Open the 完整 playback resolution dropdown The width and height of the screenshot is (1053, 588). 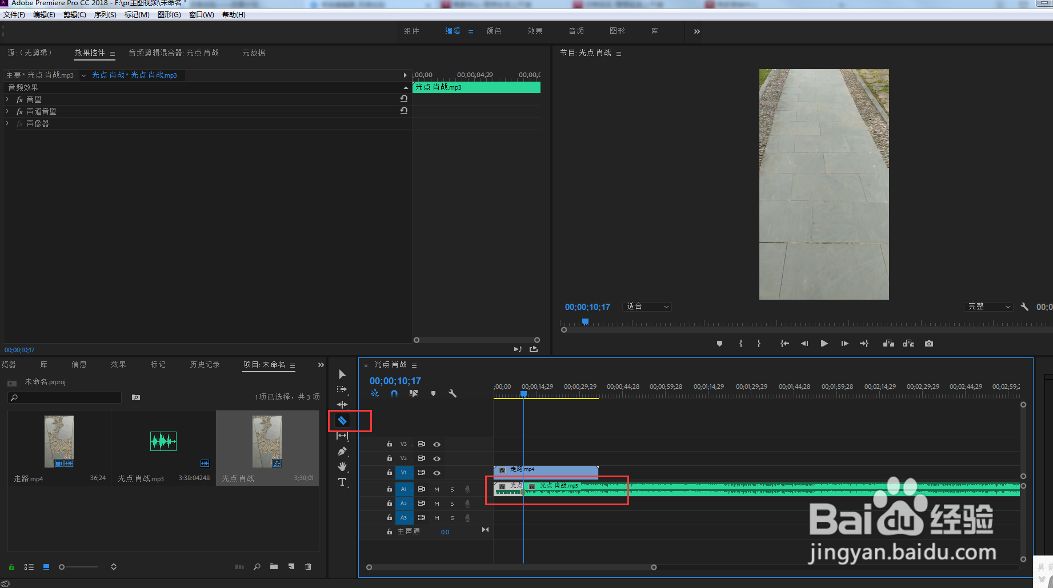(988, 307)
